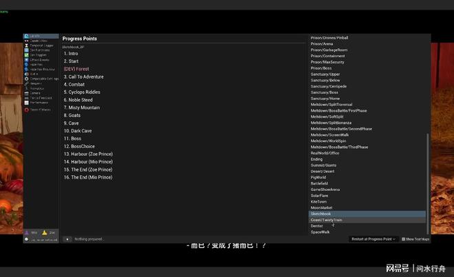This screenshot has height=277, width=454.
Task: Select the Mio player icon
Action: (x=26, y=233)
